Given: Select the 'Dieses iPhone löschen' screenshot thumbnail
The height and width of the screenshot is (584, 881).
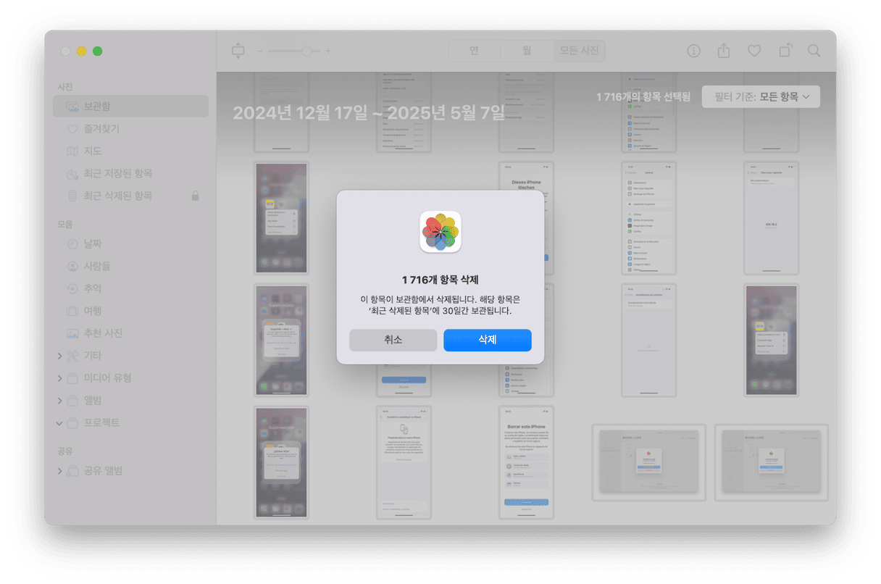Looking at the screenshot, I should pyautogui.click(x=527, y=218).
